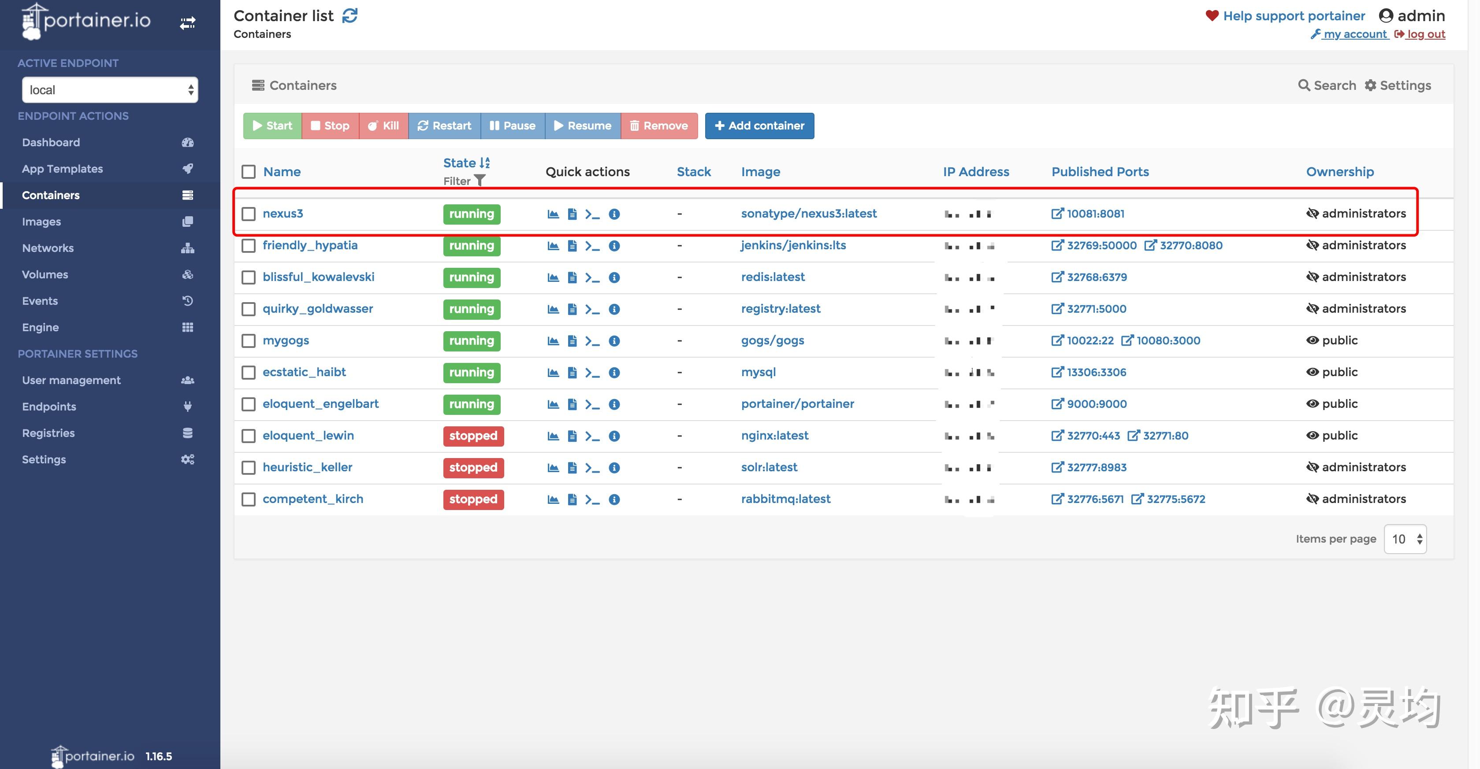
Task: Open console for blissful_kowalevski container
Action: pyautogui.click(x=593, y=277)
